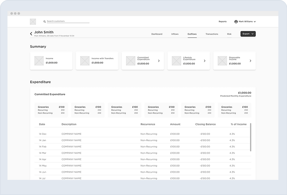Click Disposable Income card image placeholder
This screenshot has height=195, width=287.
(x=222, y=61)
